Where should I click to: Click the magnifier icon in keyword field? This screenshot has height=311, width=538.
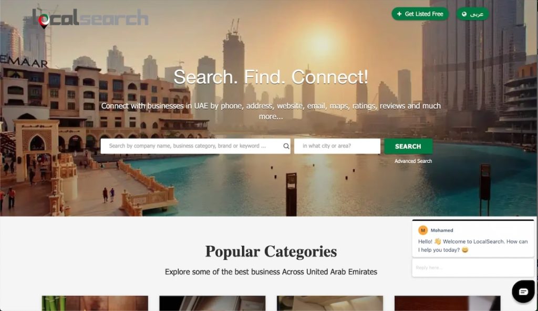coord(286,146)
